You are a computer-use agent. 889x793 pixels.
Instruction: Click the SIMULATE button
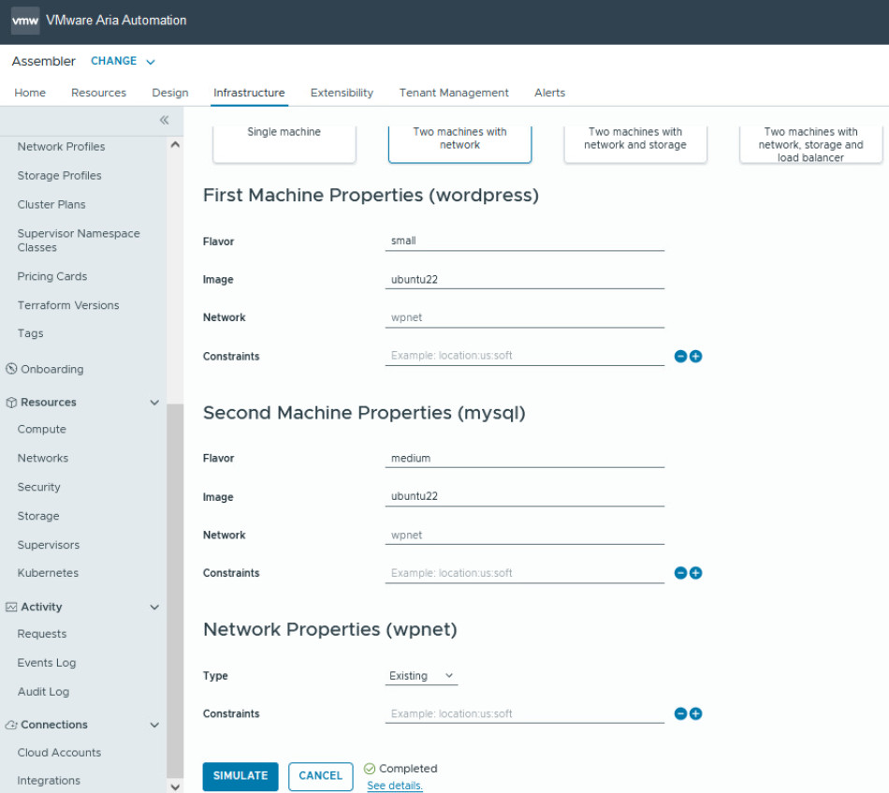coord(240,776)
